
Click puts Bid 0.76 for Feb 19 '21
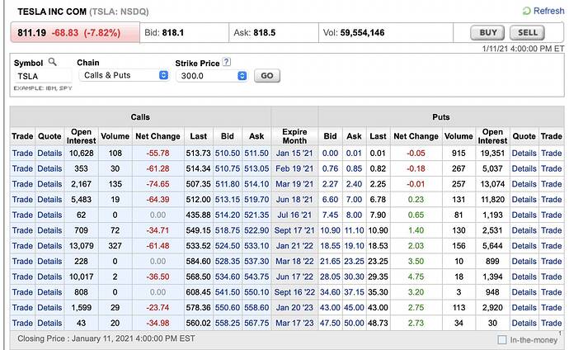tap(330, 168)
